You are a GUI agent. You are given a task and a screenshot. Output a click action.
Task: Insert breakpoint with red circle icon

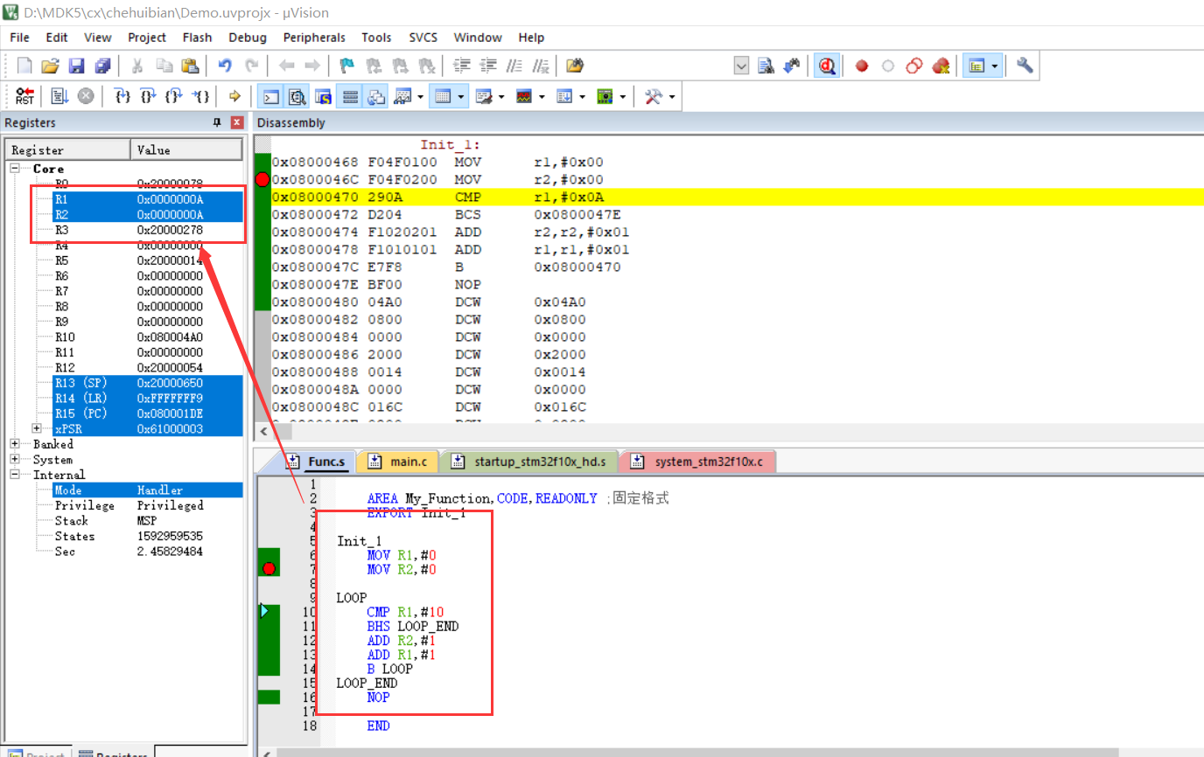click(x=862, y=66)
